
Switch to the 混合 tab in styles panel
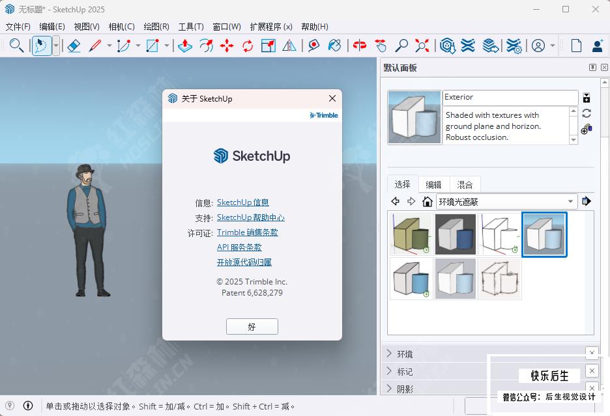pos(465,184)
